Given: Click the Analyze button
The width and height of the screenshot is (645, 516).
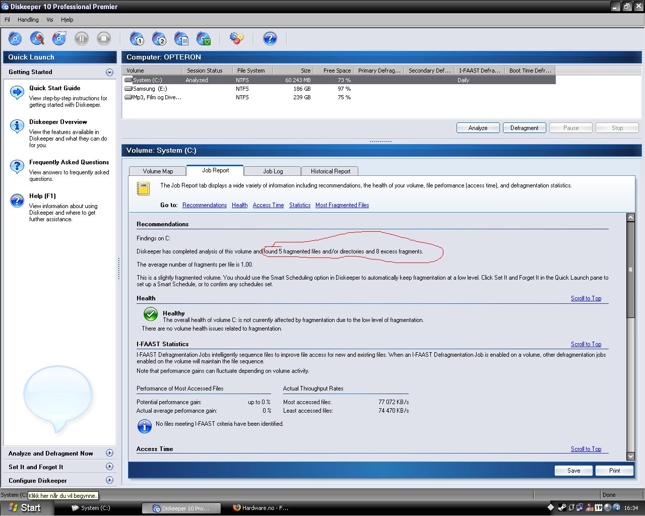Looking at the screenshot, I should (x=478, y=128).
